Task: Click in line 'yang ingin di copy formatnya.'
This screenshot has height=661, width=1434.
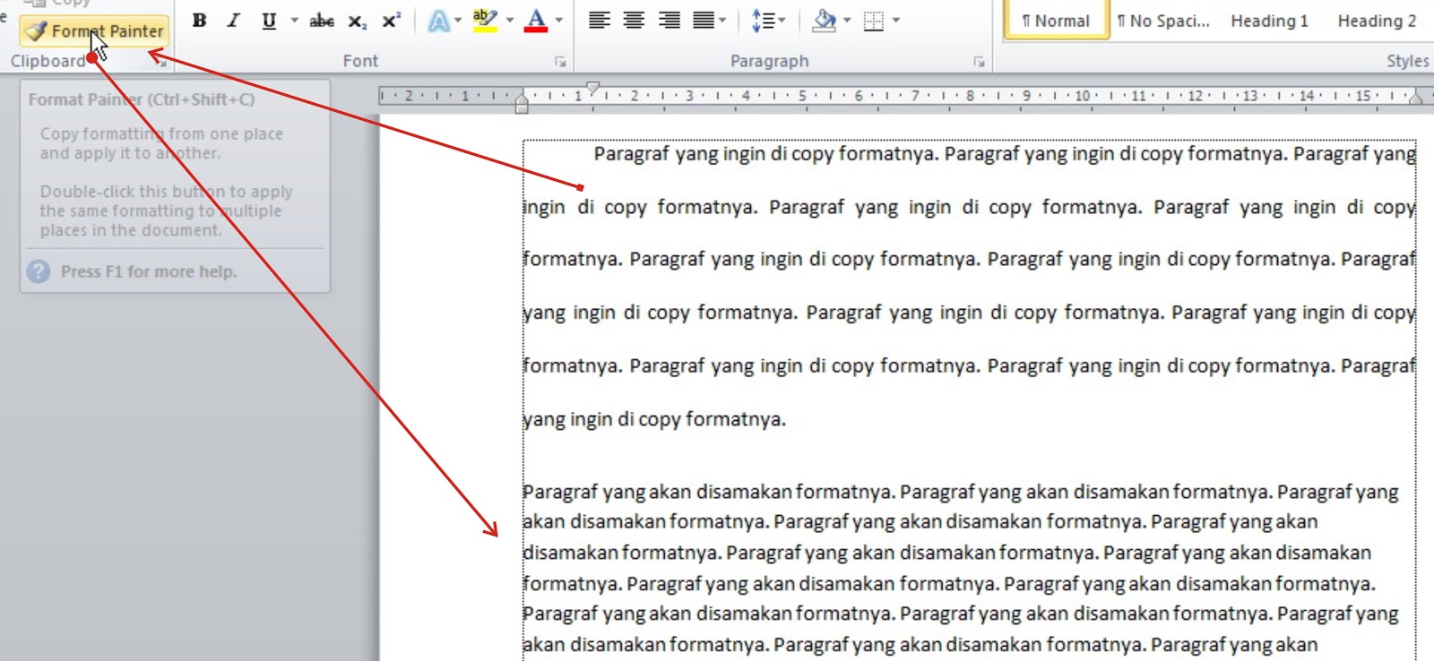Action: coord(654,419)
